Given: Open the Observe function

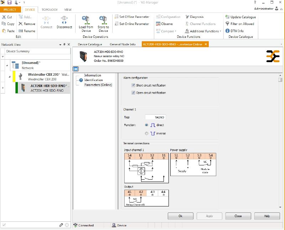Looking at the screenshot, I should [164, 24].
